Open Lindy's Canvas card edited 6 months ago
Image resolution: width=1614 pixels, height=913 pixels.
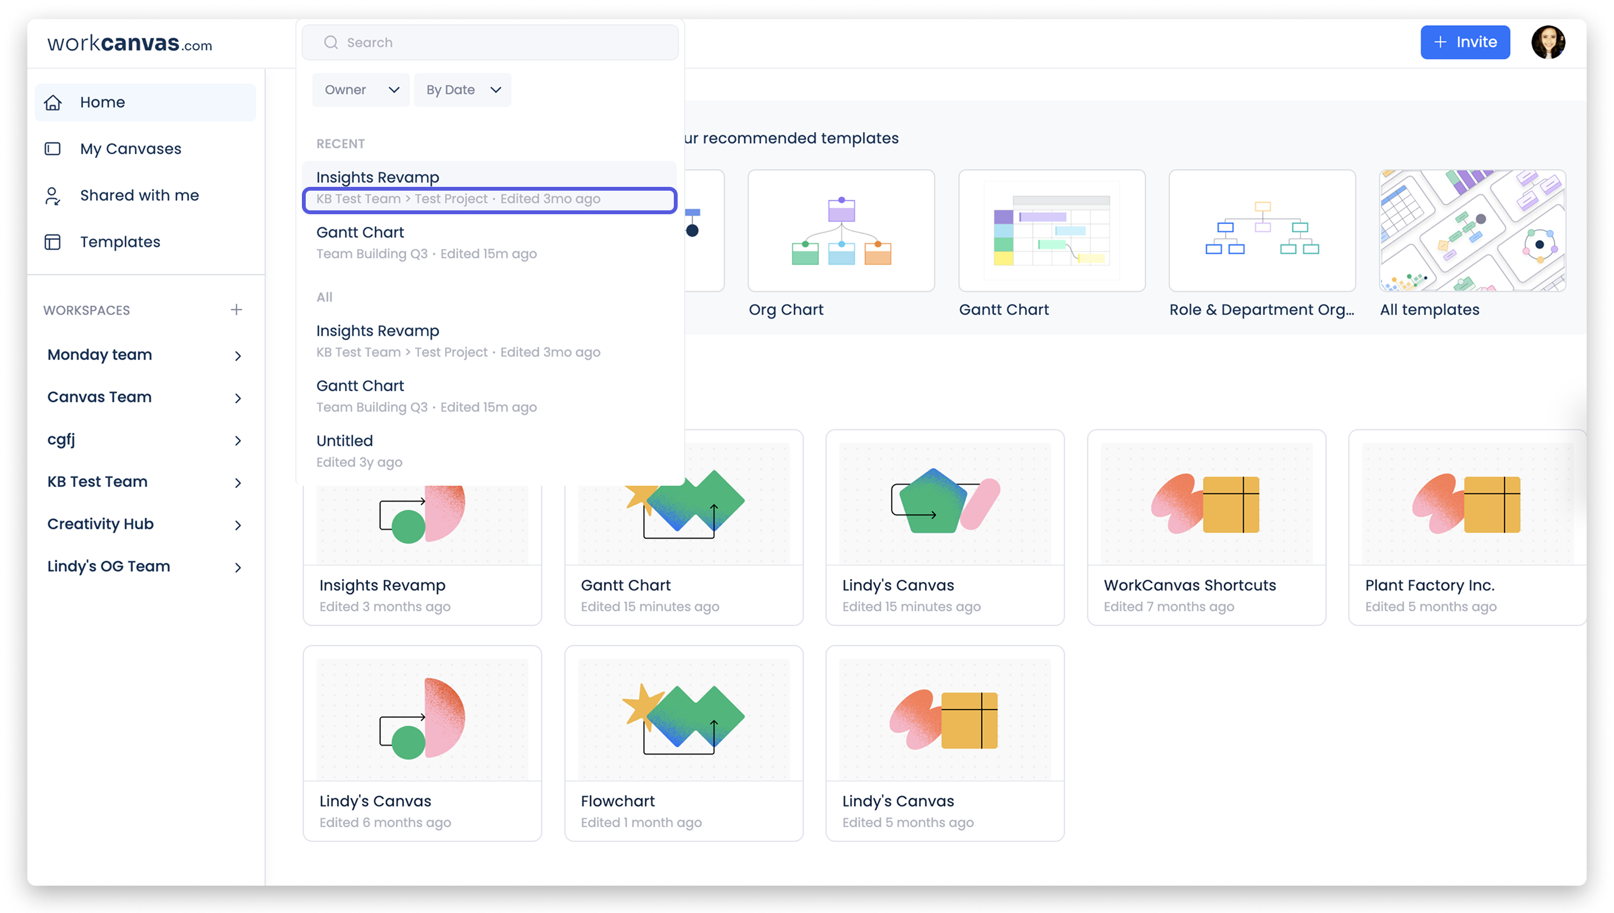coord(422,743)
